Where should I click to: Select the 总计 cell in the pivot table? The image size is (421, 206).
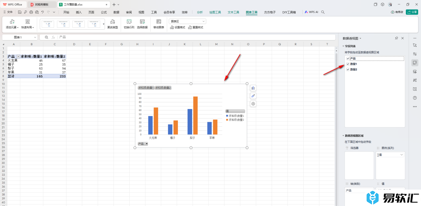14,76
